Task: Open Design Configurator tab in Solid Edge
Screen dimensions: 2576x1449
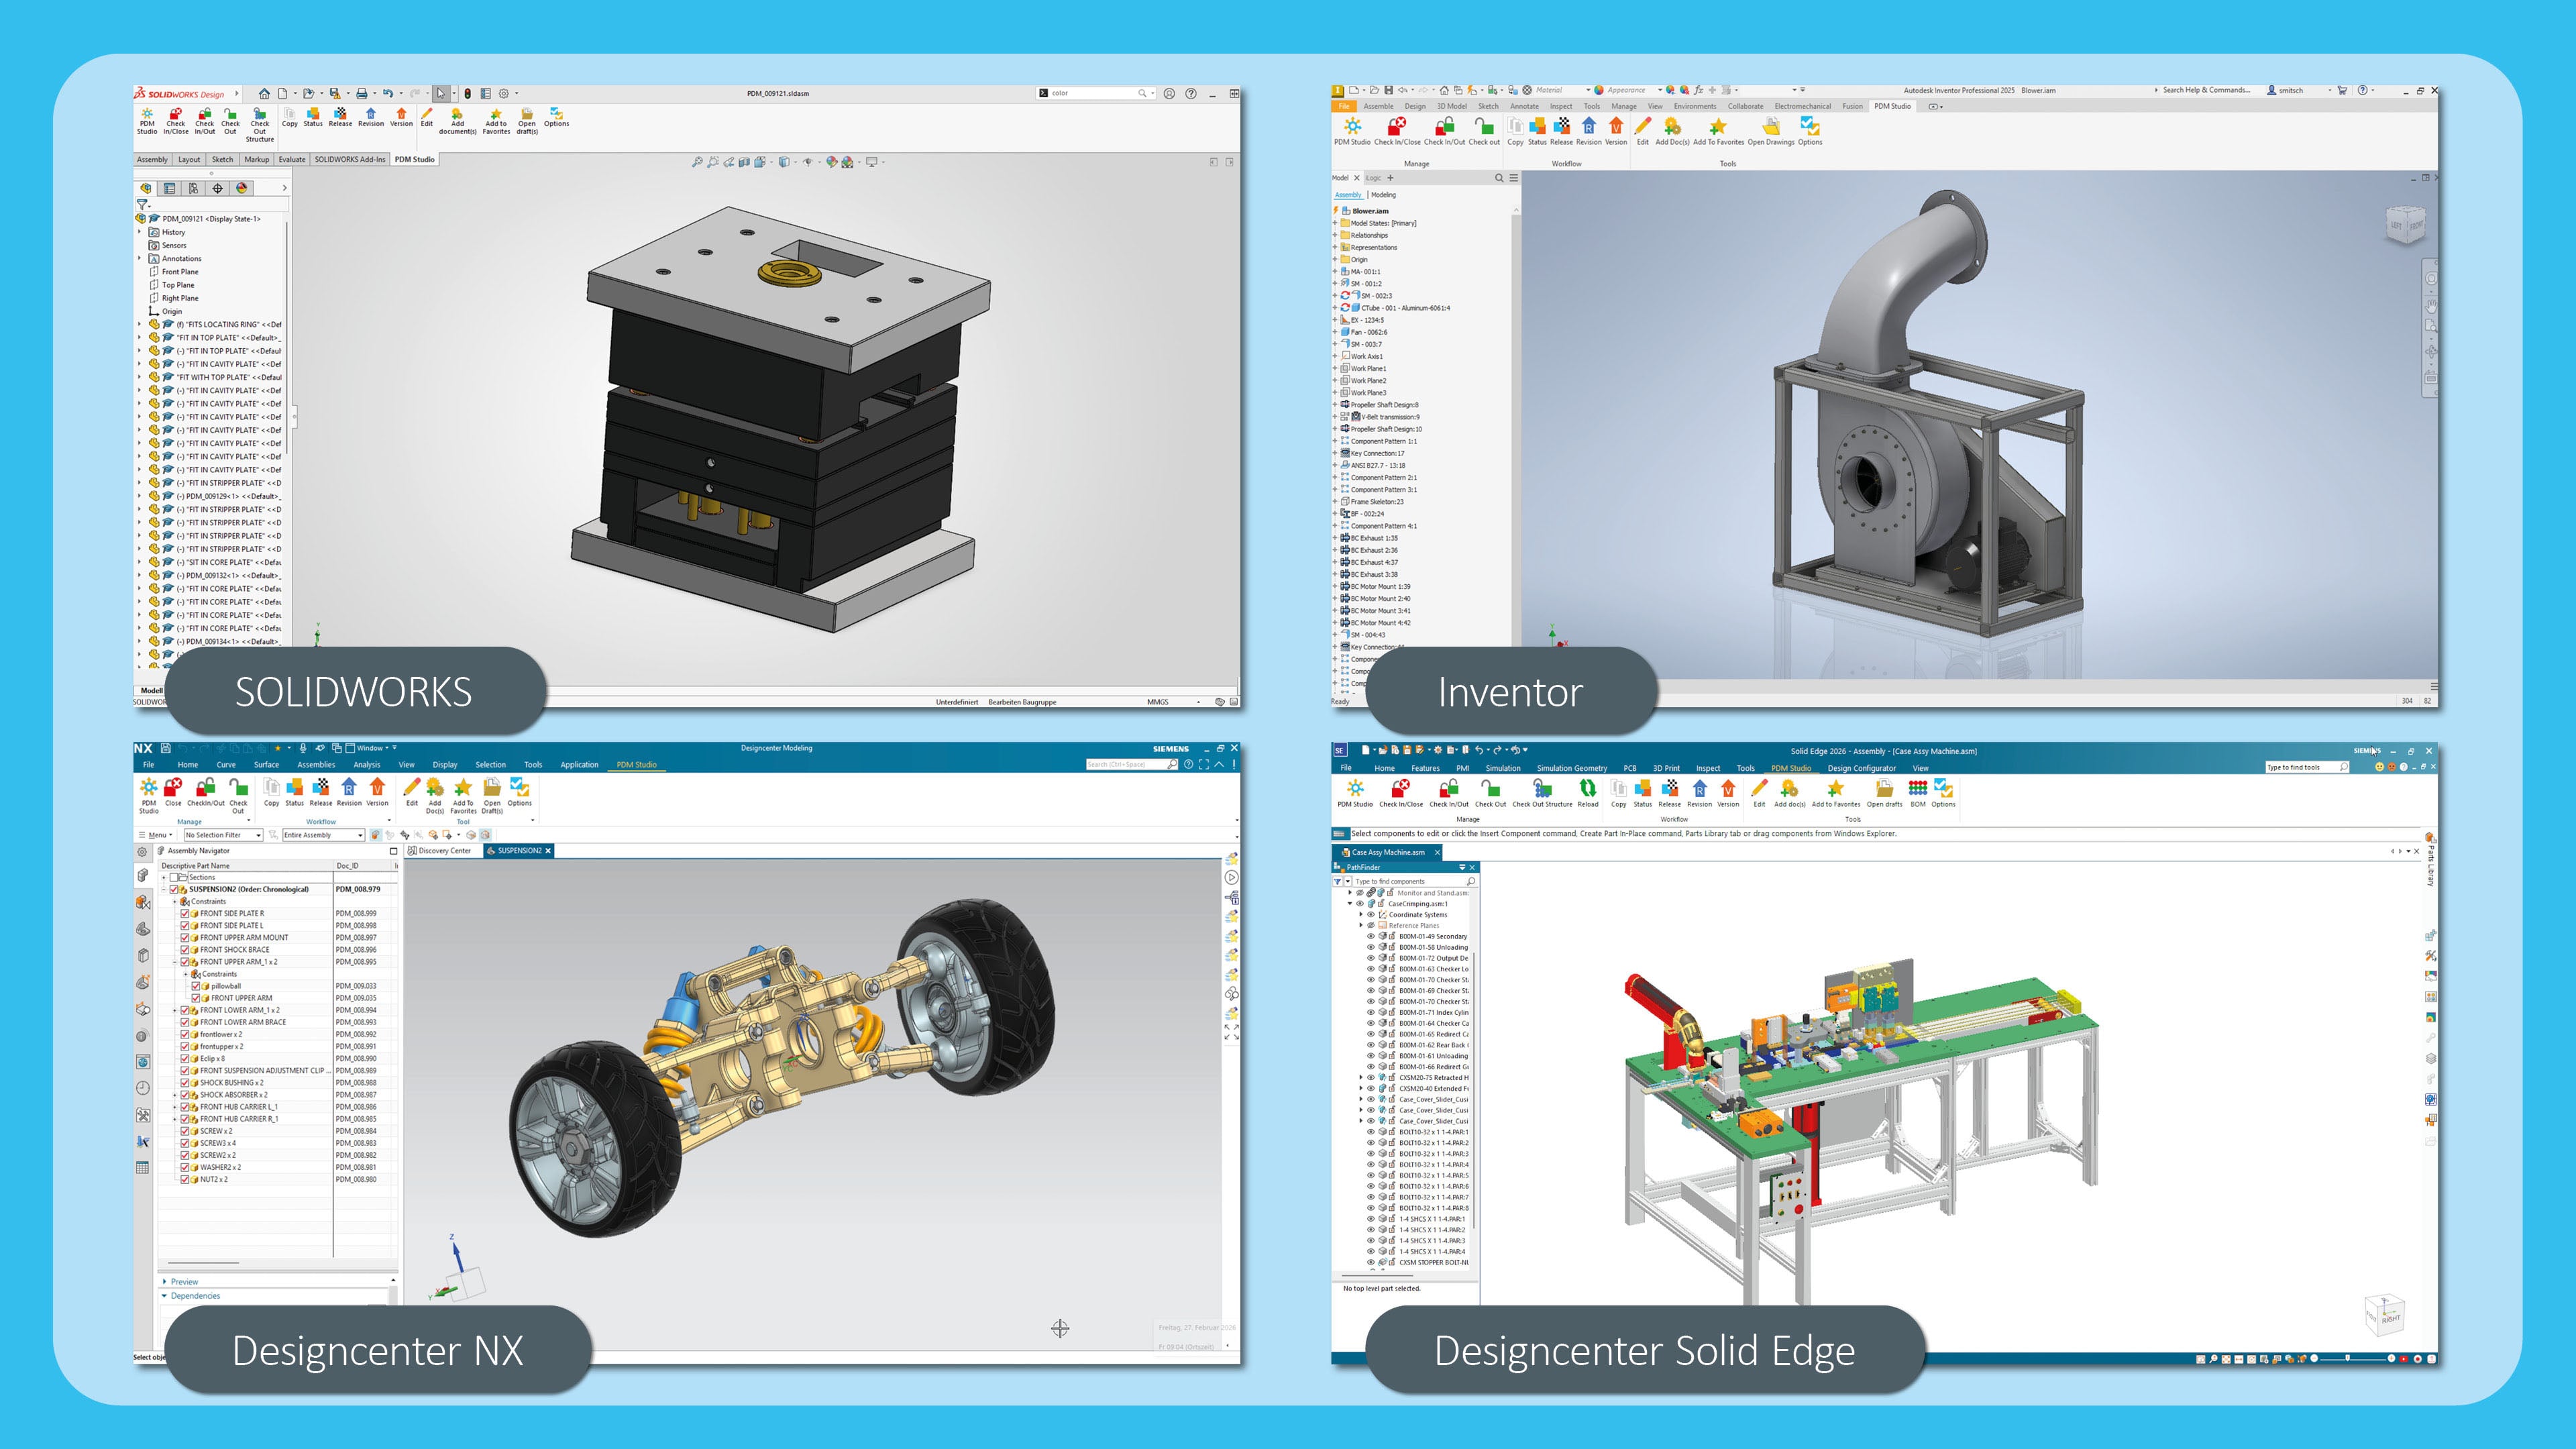Action: (1861, 768)
